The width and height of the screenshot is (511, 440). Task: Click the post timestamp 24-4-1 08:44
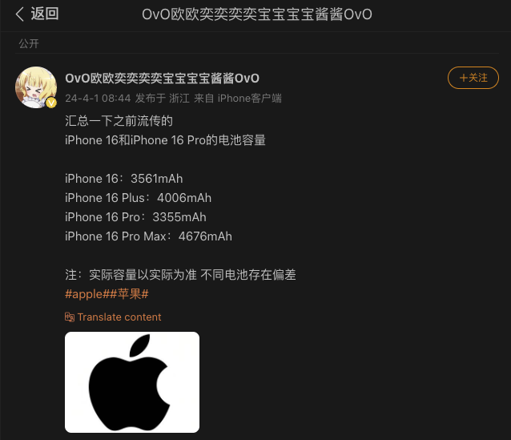pos(98,98)
